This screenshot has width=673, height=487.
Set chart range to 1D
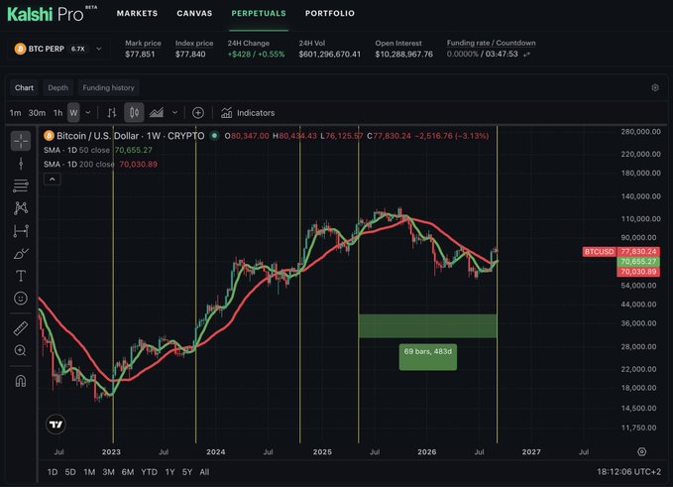(53, 472)
